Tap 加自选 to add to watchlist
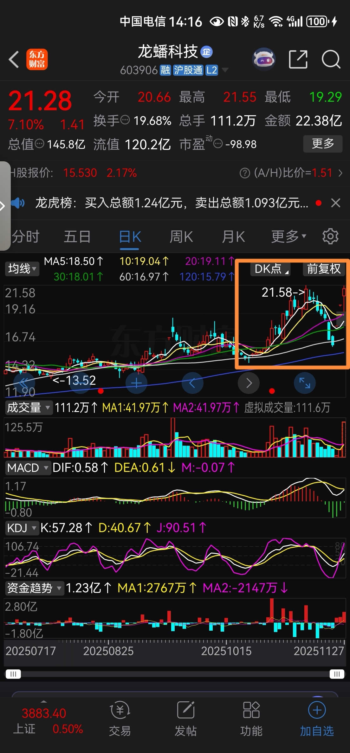Screen dimensions: 350x753 (317, 718)
